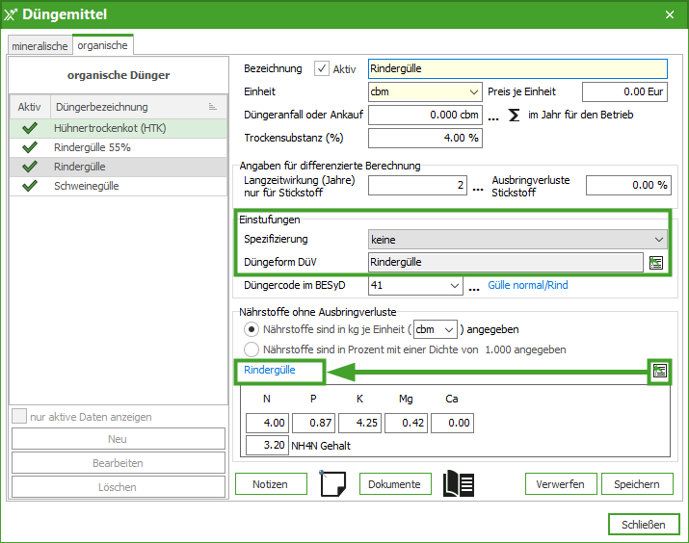This screenshot has width=689, height=543.
Task: Click the sort icon in Düngerbezeichnung header
Action: point(213,107)
